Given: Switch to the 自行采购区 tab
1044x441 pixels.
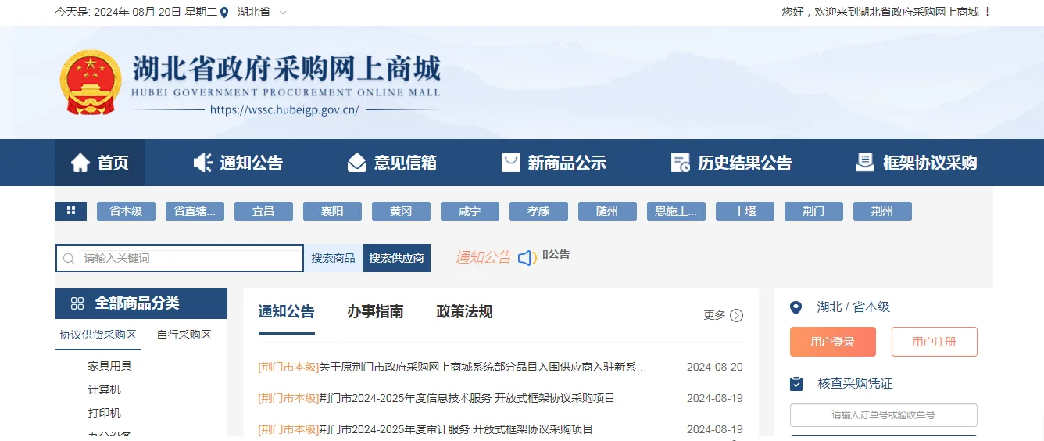Looking at the screenshot, I should click(184, 335).
